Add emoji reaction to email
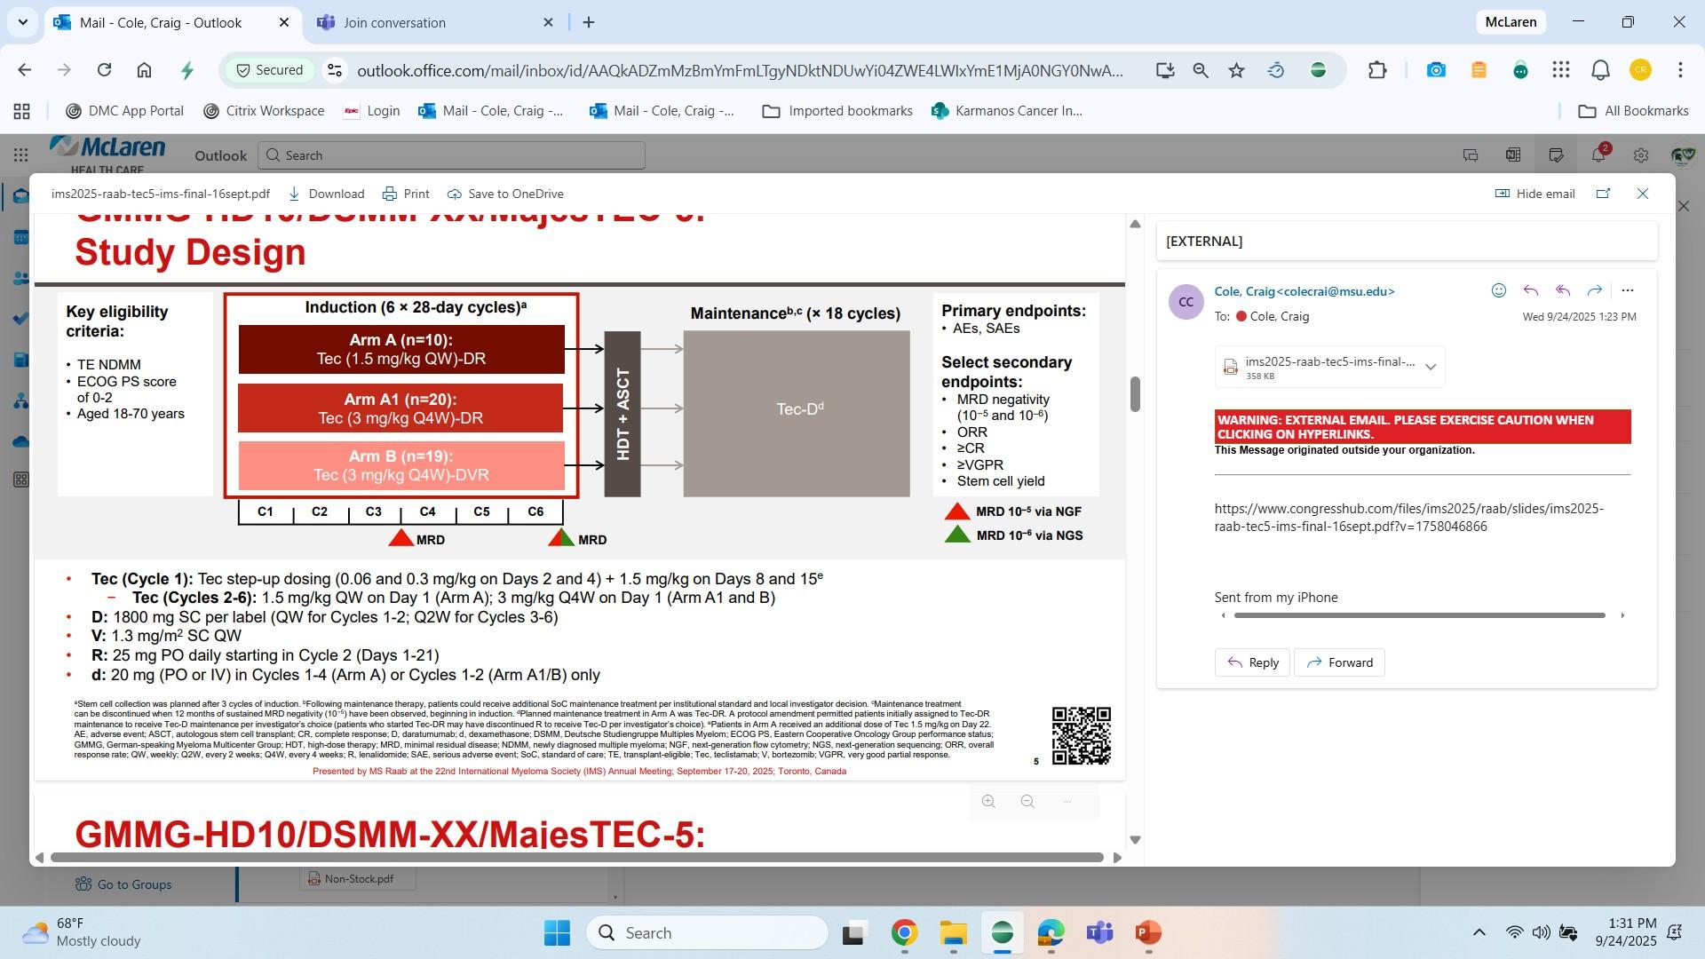1705x959 pixels. coord(1499,290)
